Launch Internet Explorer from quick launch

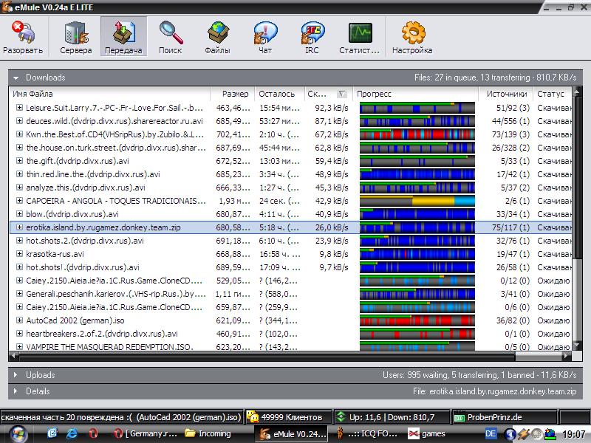pyautogui.click(x=72, y=434)
